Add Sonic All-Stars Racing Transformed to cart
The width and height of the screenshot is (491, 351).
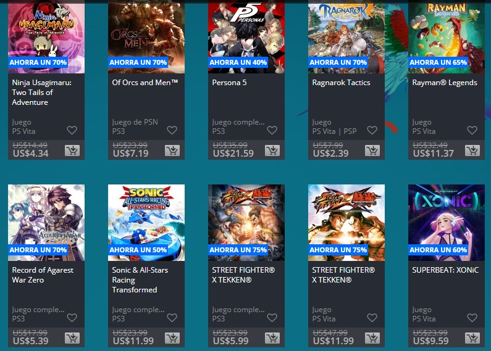coord(172,338)
